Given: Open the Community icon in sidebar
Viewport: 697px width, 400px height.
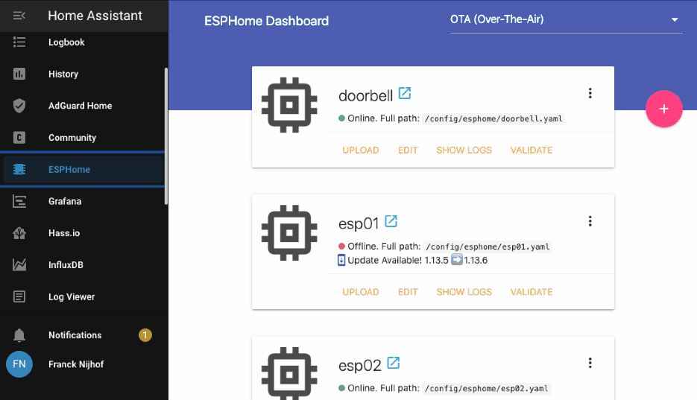Looking at the screenshot, I should [19, 138].
